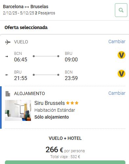Click the Vueling logo on return flight
Screen dimensions: 129x164
pos(121,74)
